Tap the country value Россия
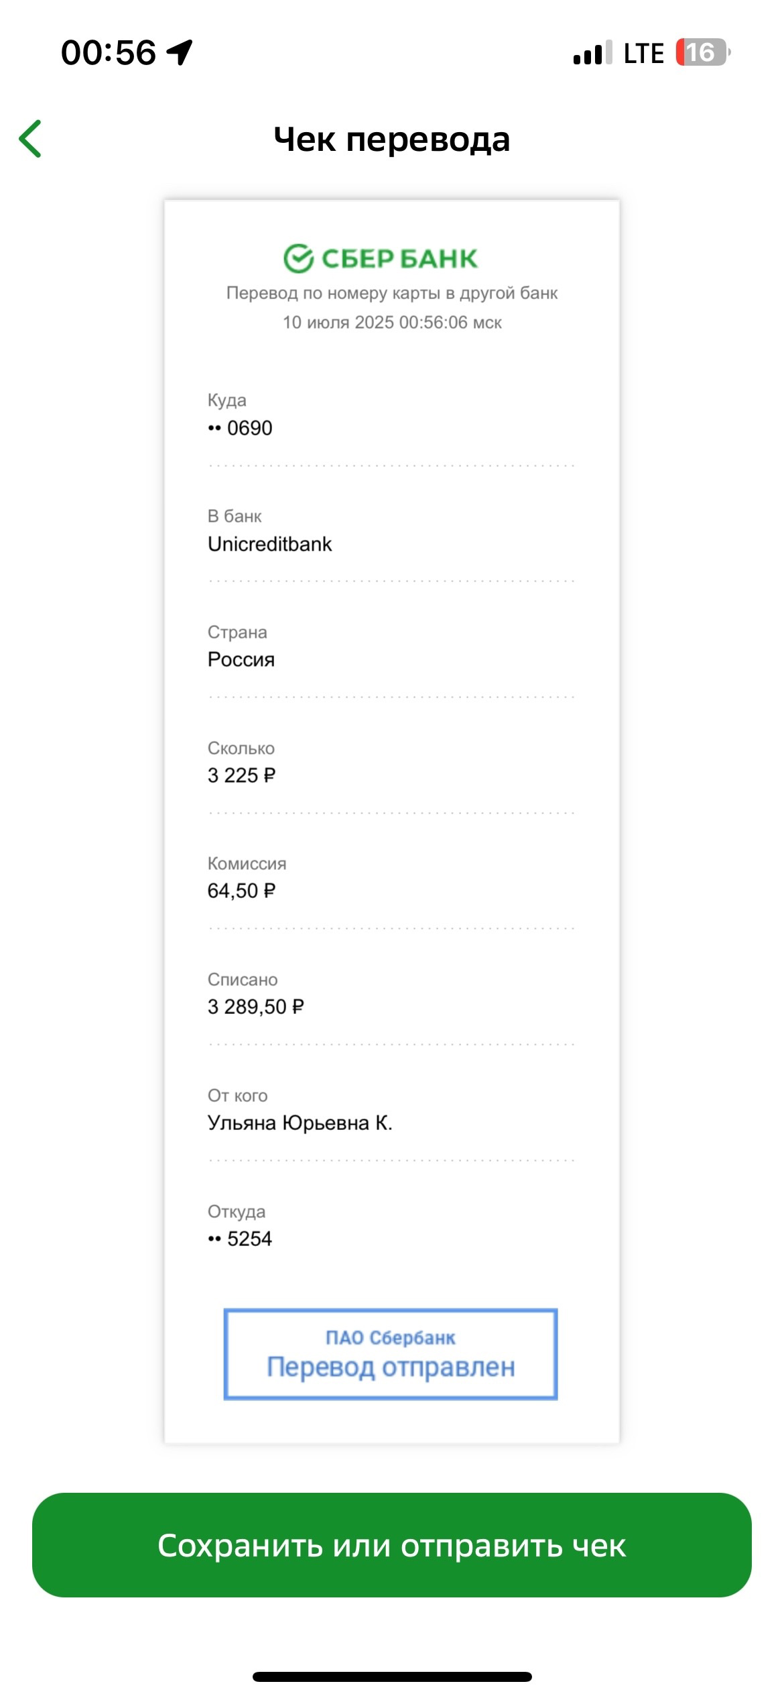This screenshot has height=1698, width=784. point(241,660)
